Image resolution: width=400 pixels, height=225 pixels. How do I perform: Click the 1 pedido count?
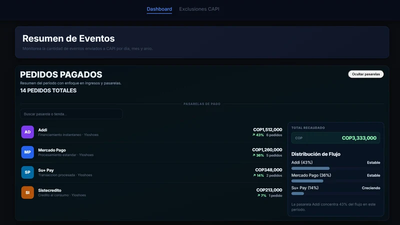pyautogui.click(x=275, y=195)
